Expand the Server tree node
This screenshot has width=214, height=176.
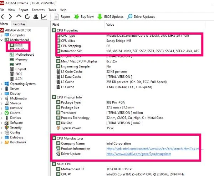tap(1, 89)
